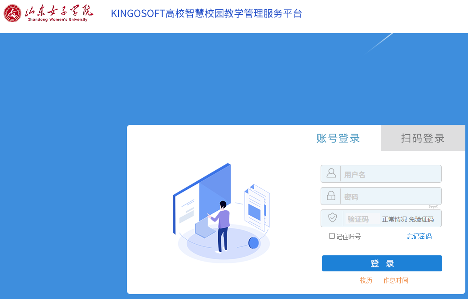Switch to the 账号登录 tab
468x299 pixels.
(338, 138)
